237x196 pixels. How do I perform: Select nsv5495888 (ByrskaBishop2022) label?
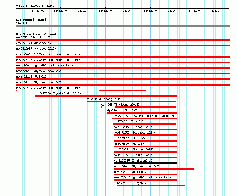pyautogui.click(x=58, y=93)
